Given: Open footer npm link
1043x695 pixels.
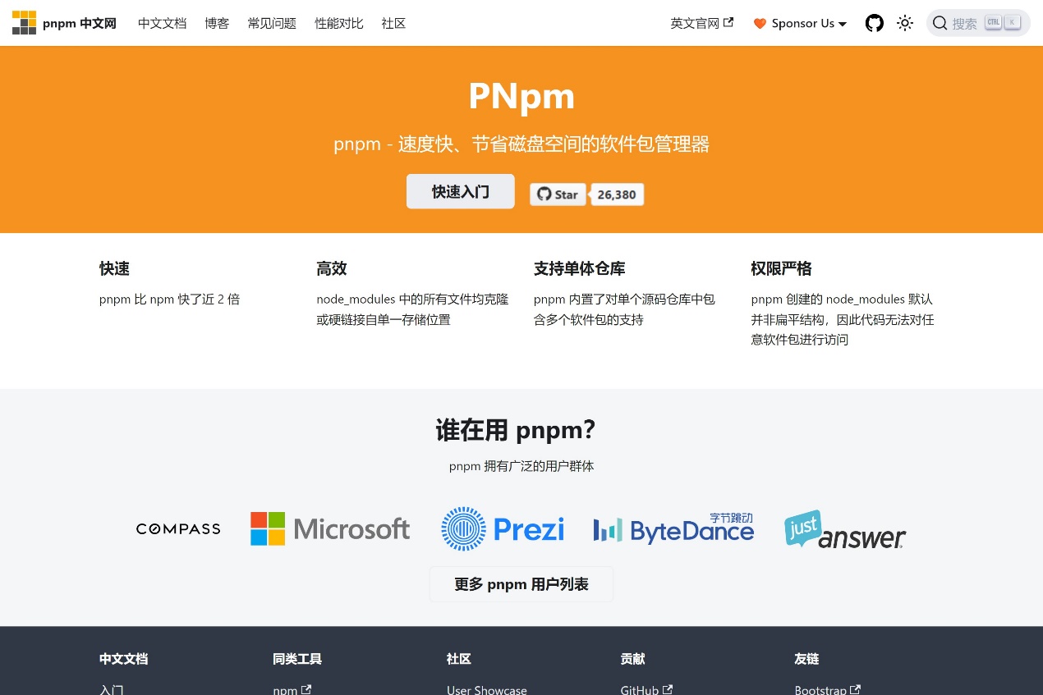Looking at the screenshot, I should click(x=292, y=689).
